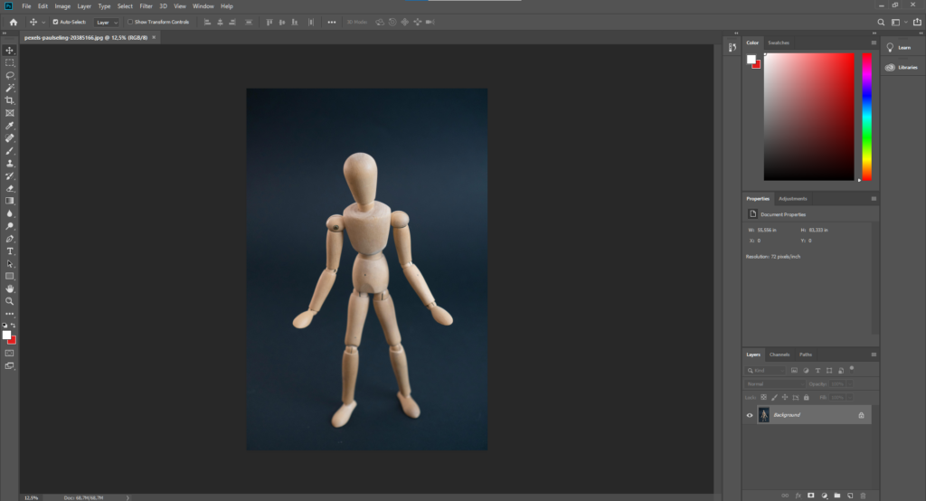Click the Home icon in options bar
The width and height of the screenshot is (926, 501).
tap(13, 22)
